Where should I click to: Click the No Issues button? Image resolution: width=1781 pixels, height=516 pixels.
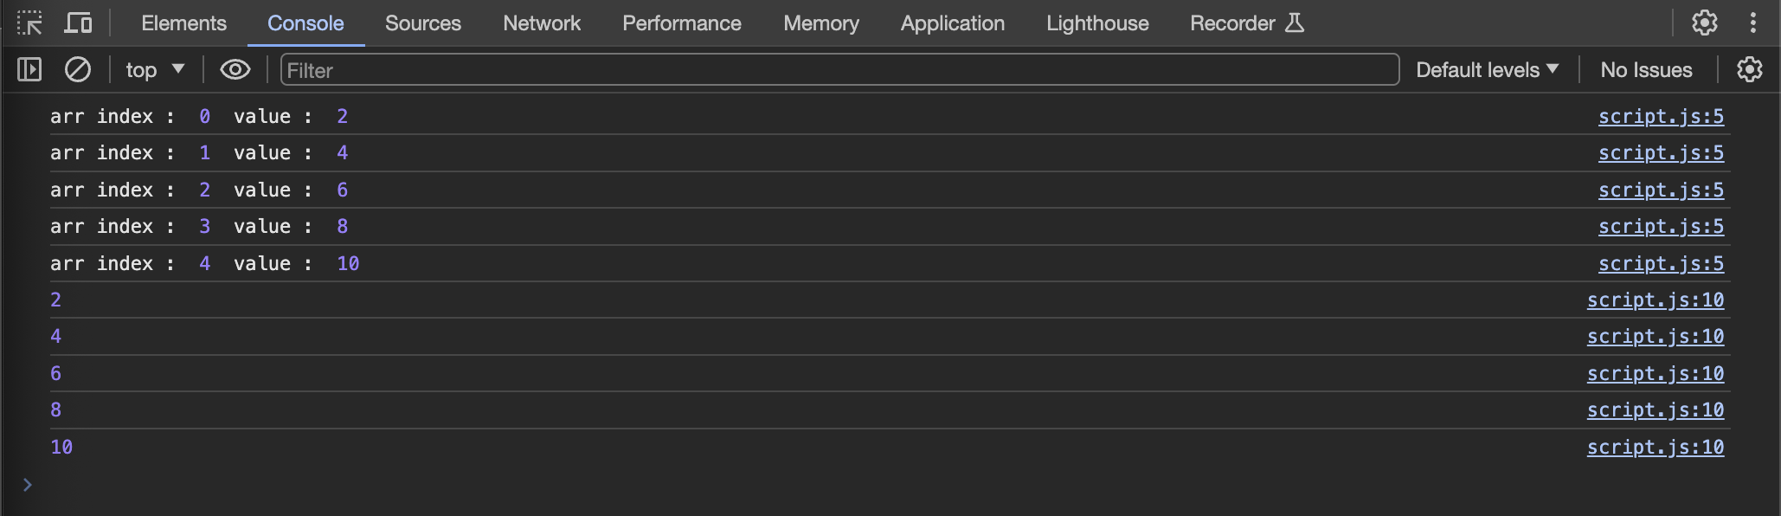(1646, 69)
